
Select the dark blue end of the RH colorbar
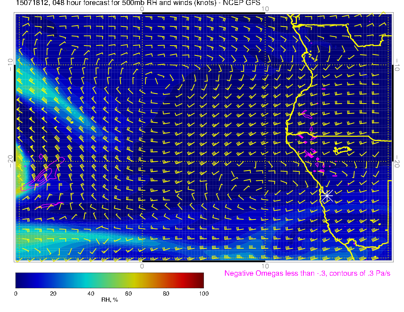tap(19, 280)
